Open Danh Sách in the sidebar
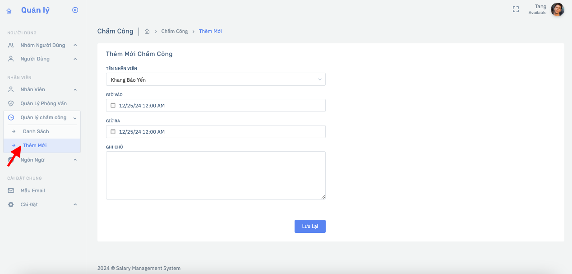572x274 pixels. click(36, 131)
